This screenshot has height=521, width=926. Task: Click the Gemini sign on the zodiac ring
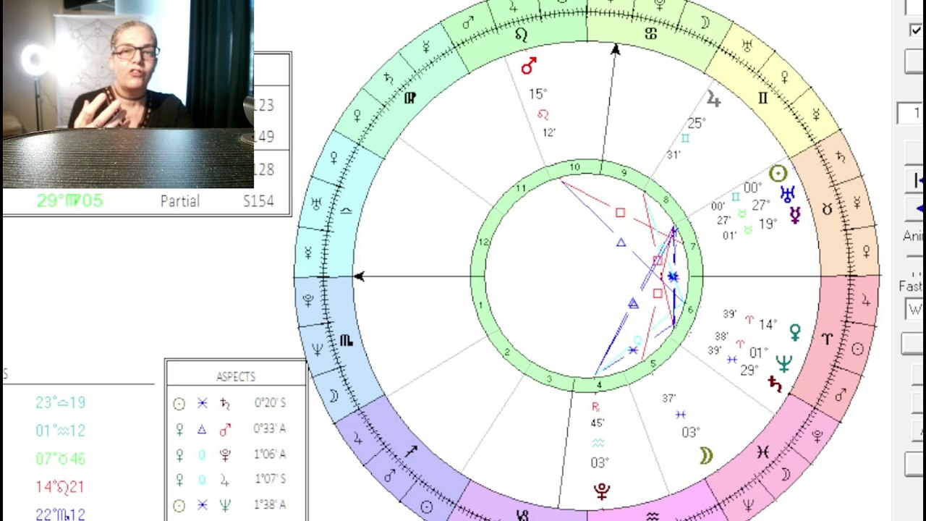click(763, 98)
